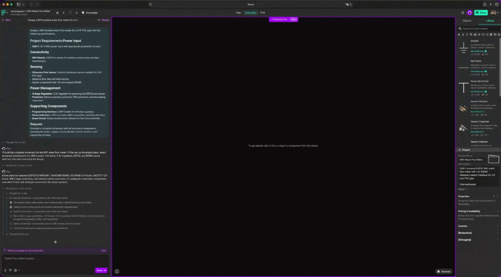This screenshot has height=277, width=501.
Task: Start a New chat thread
Action: [6, 20]
